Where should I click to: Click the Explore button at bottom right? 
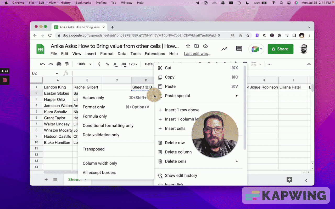pos(289,179)
